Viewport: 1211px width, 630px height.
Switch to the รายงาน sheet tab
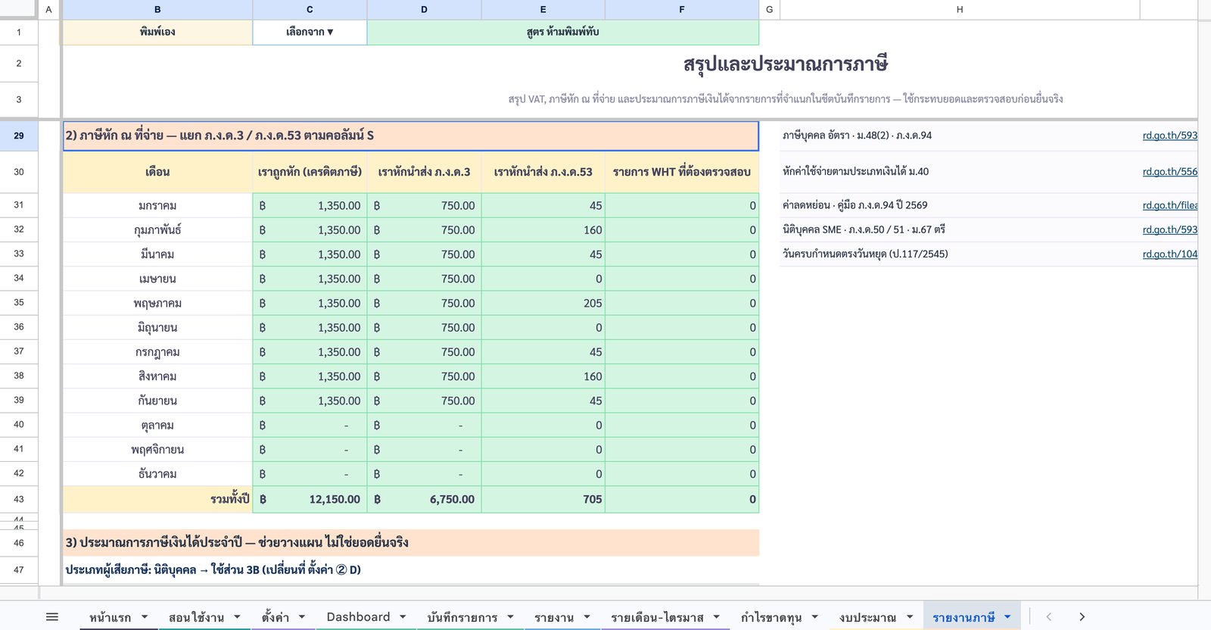pos(554,617)
